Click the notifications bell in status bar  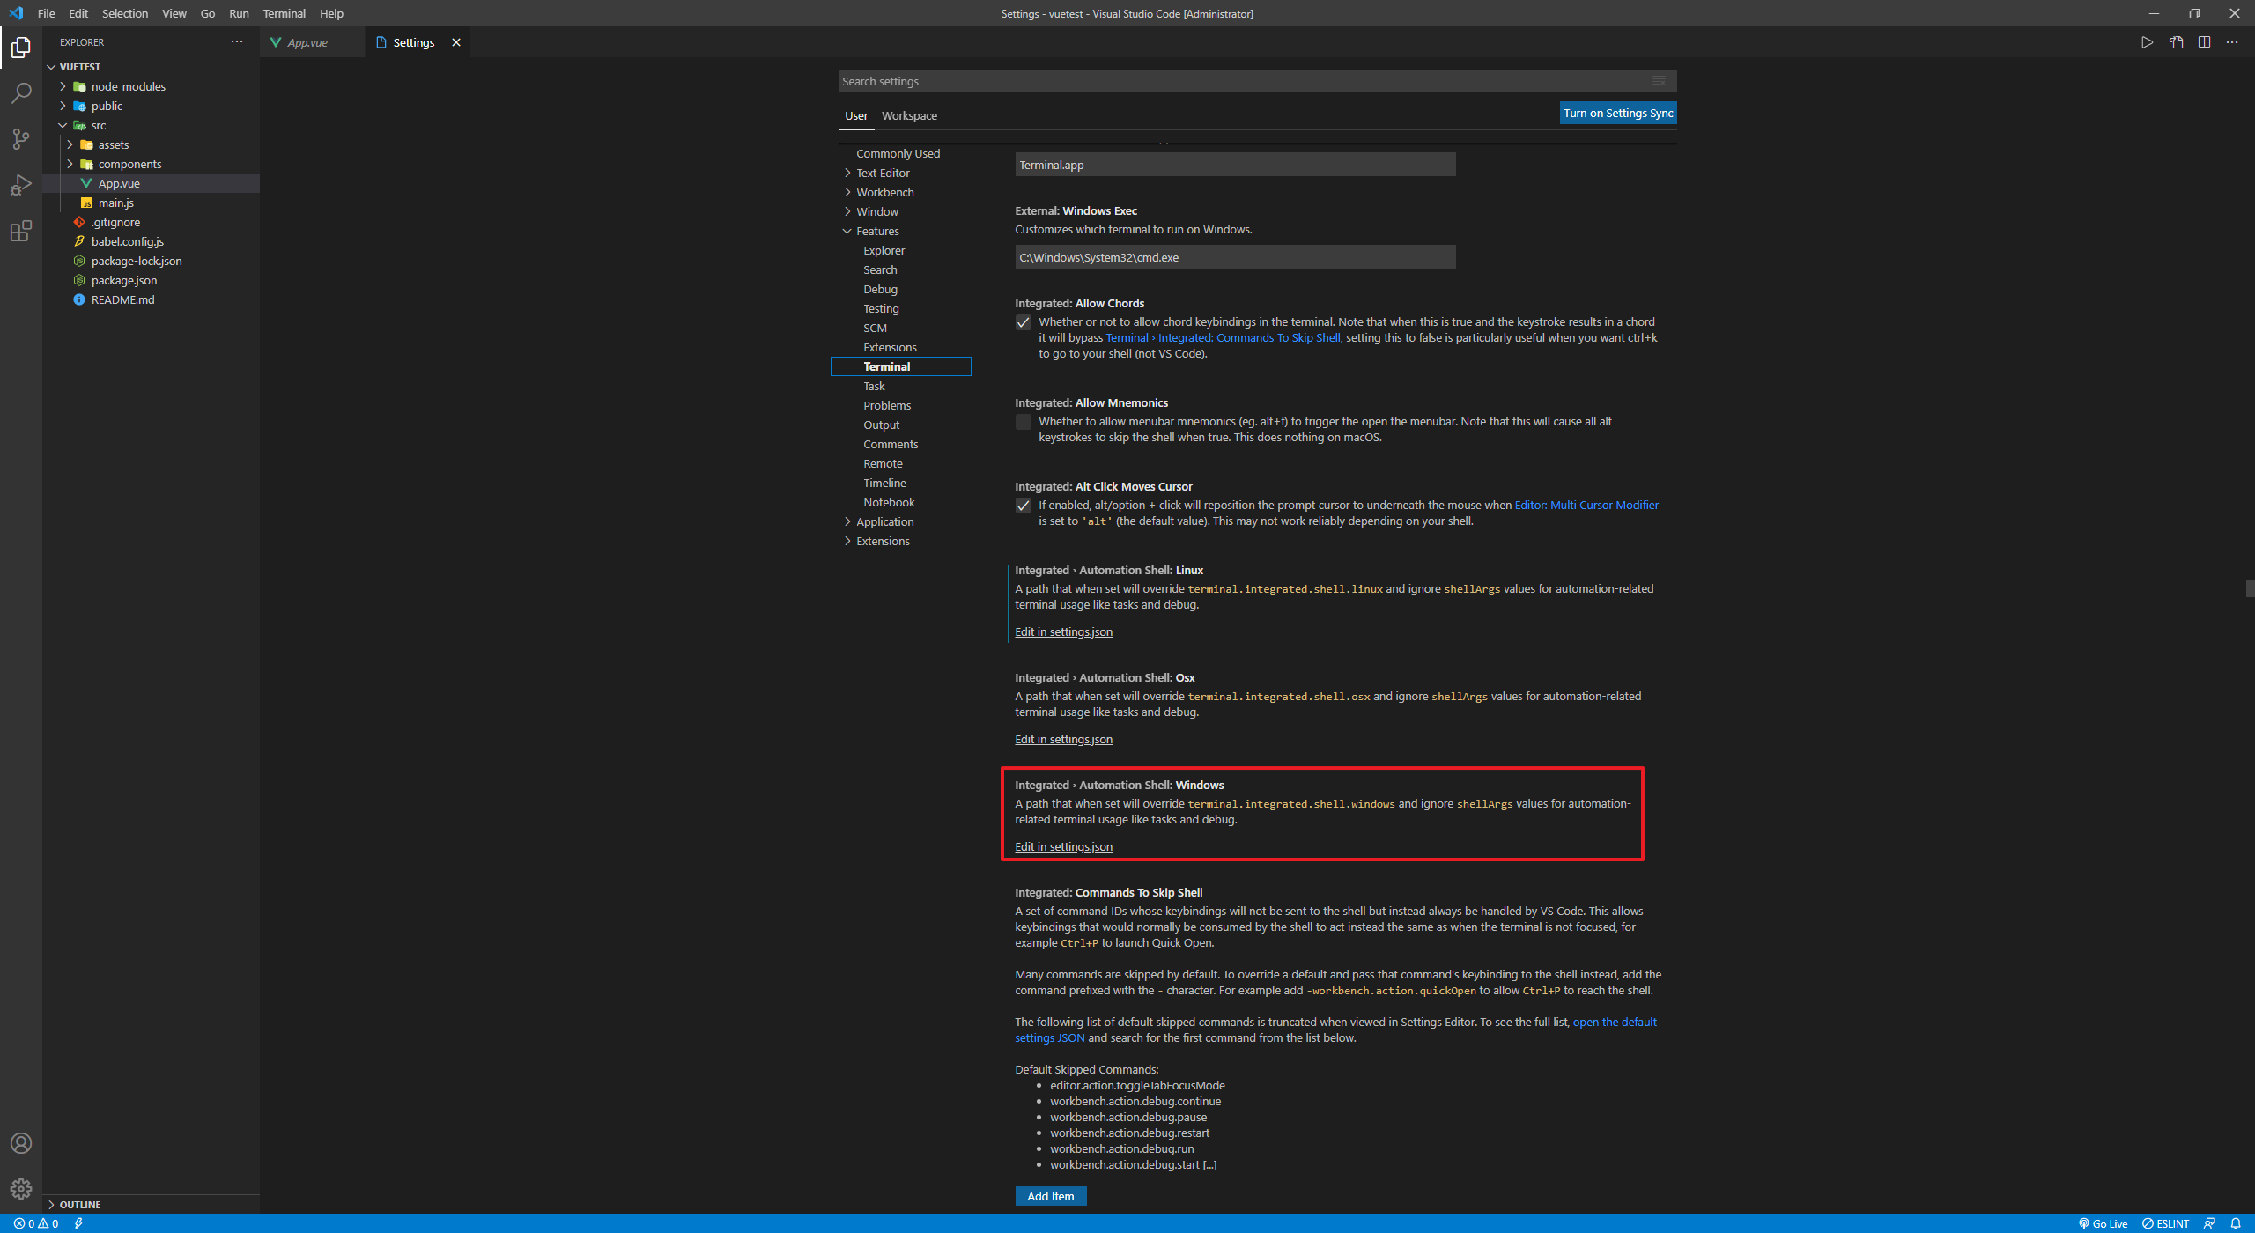pos(2236,1223)
